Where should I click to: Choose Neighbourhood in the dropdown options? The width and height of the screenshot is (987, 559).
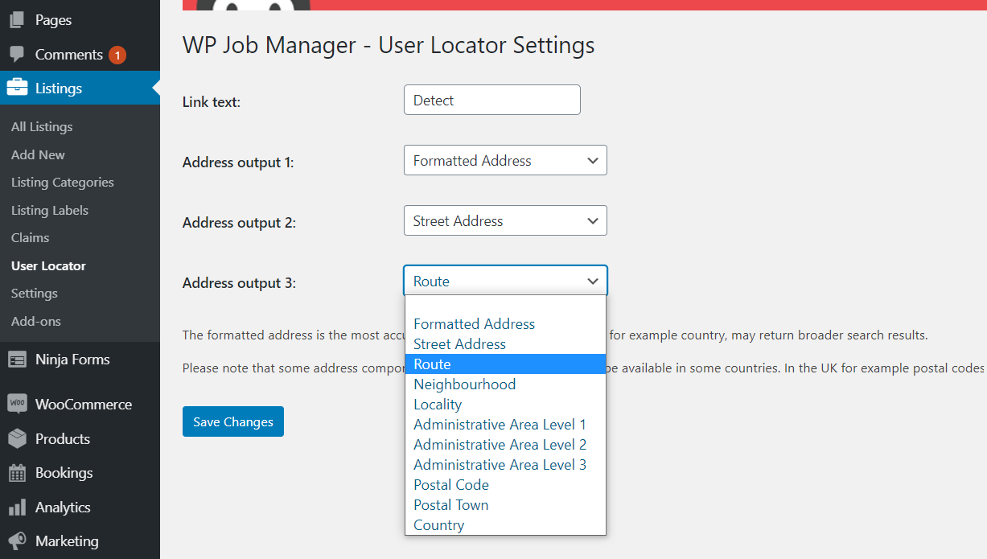[x=464, y=384]
